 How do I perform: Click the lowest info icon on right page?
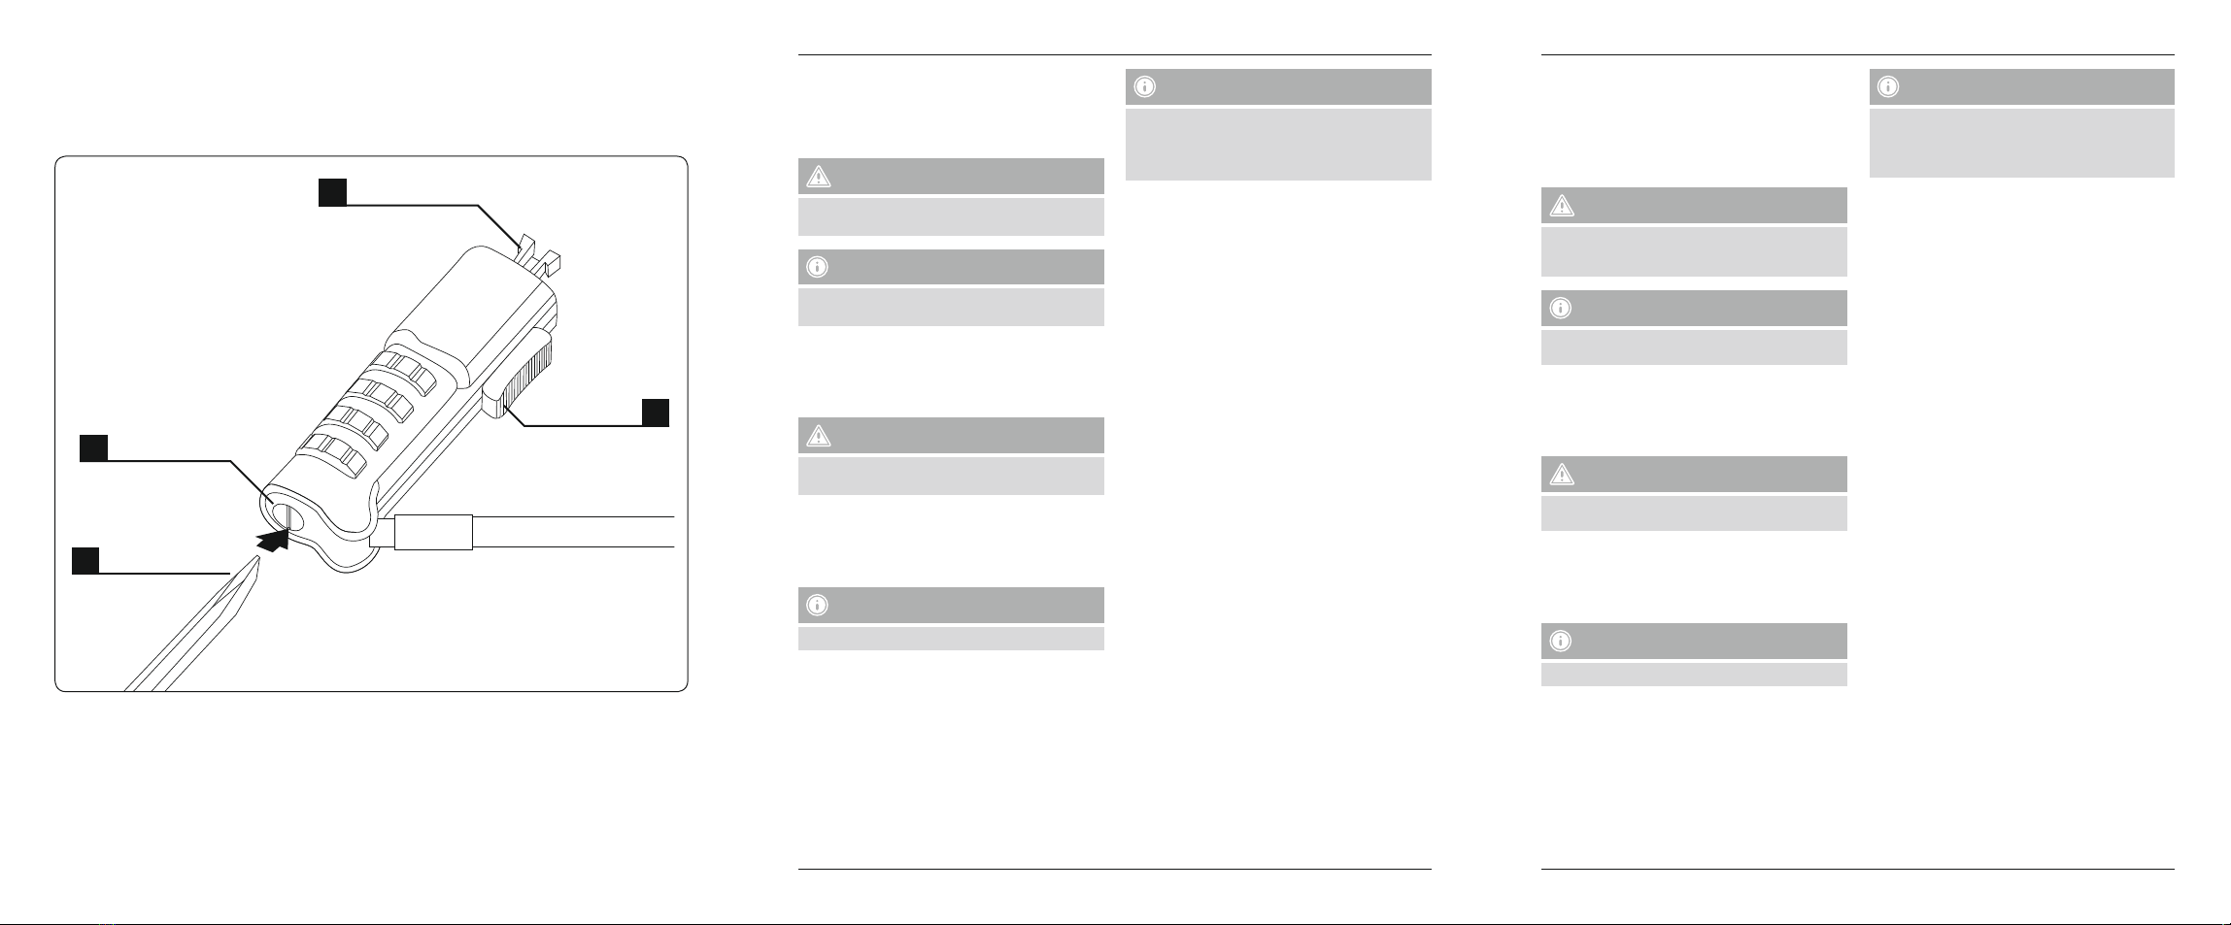1561,642
